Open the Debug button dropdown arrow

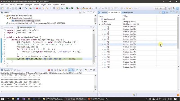[x=64, y=8]
